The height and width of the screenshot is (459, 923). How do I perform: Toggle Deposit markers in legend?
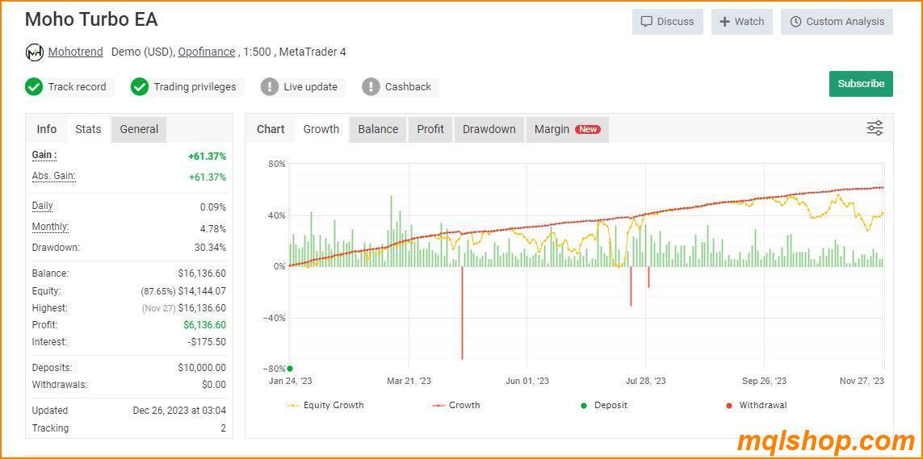603,405
